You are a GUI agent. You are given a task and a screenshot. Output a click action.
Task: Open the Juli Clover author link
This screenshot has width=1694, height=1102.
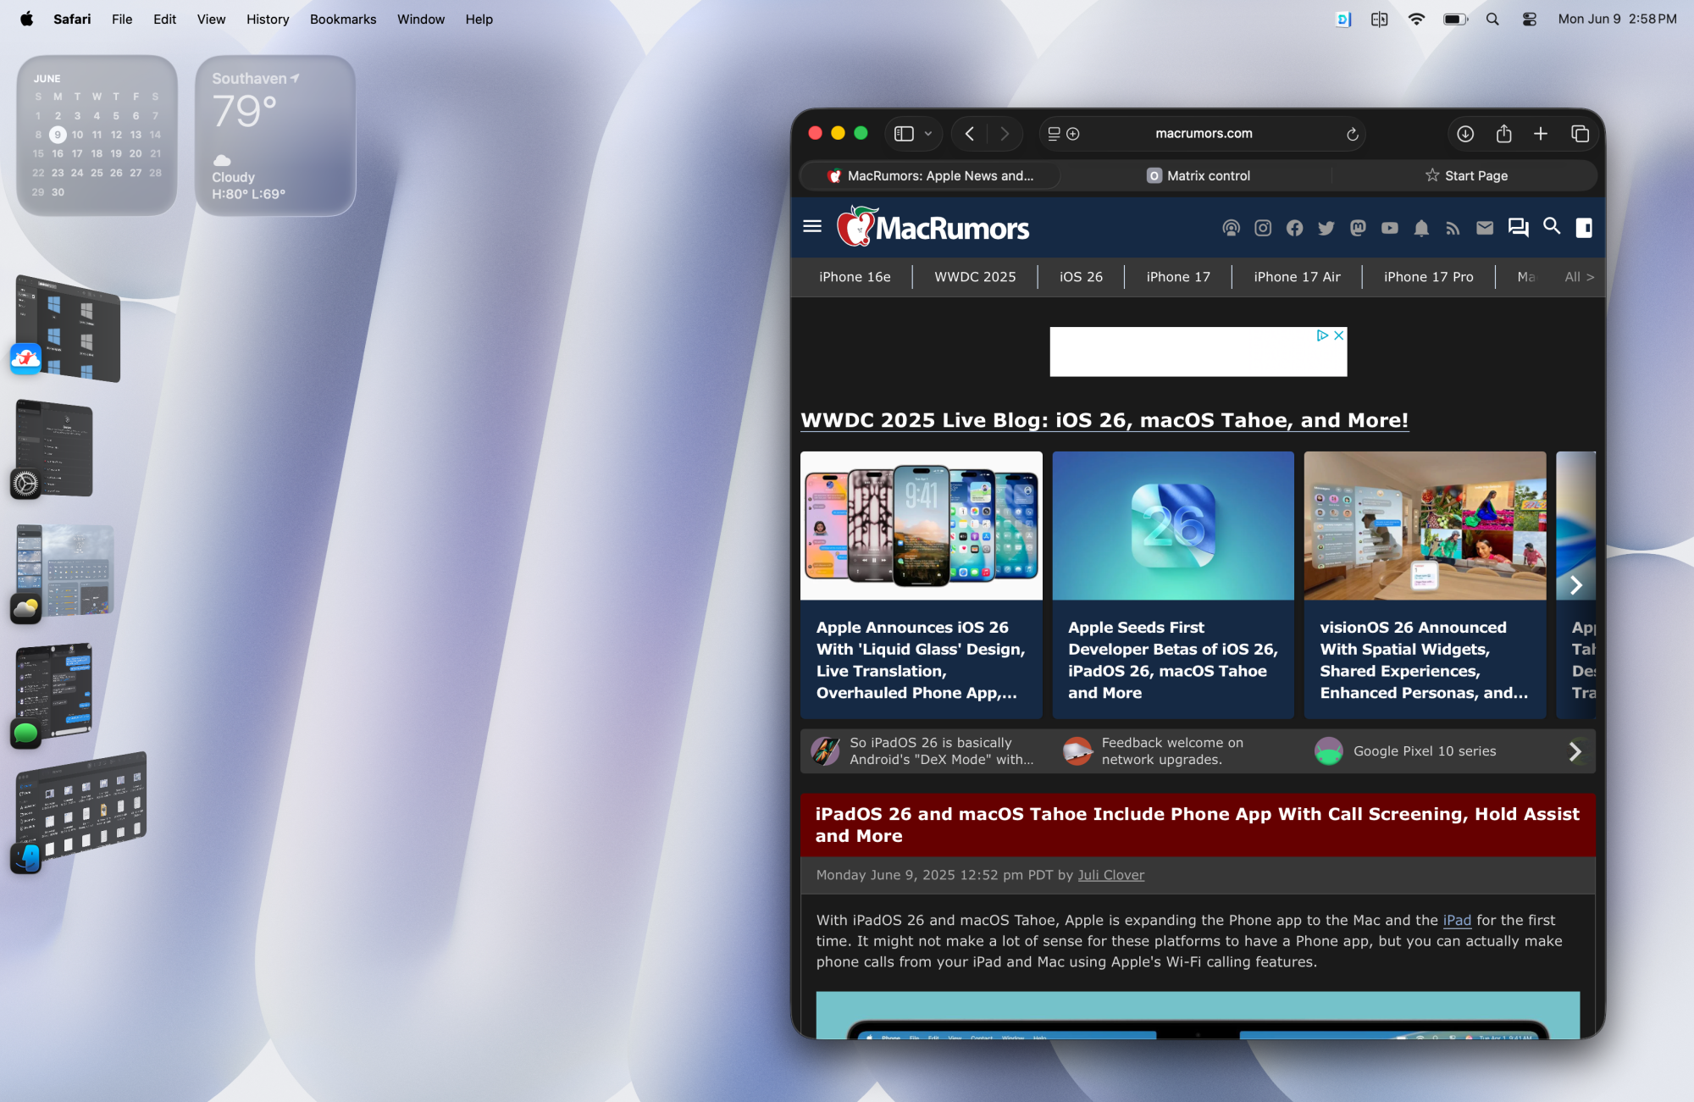click(x=1110, y=875)
